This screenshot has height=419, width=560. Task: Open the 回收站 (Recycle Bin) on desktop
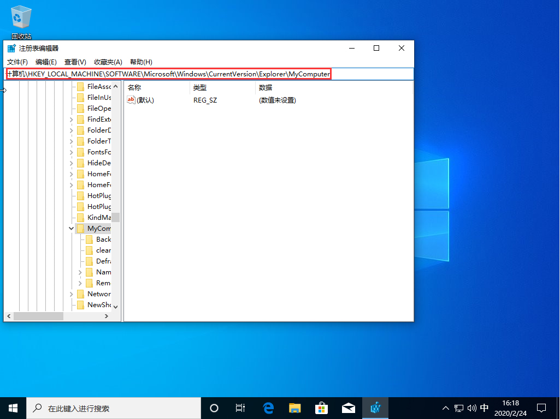[x=20, y=16]
